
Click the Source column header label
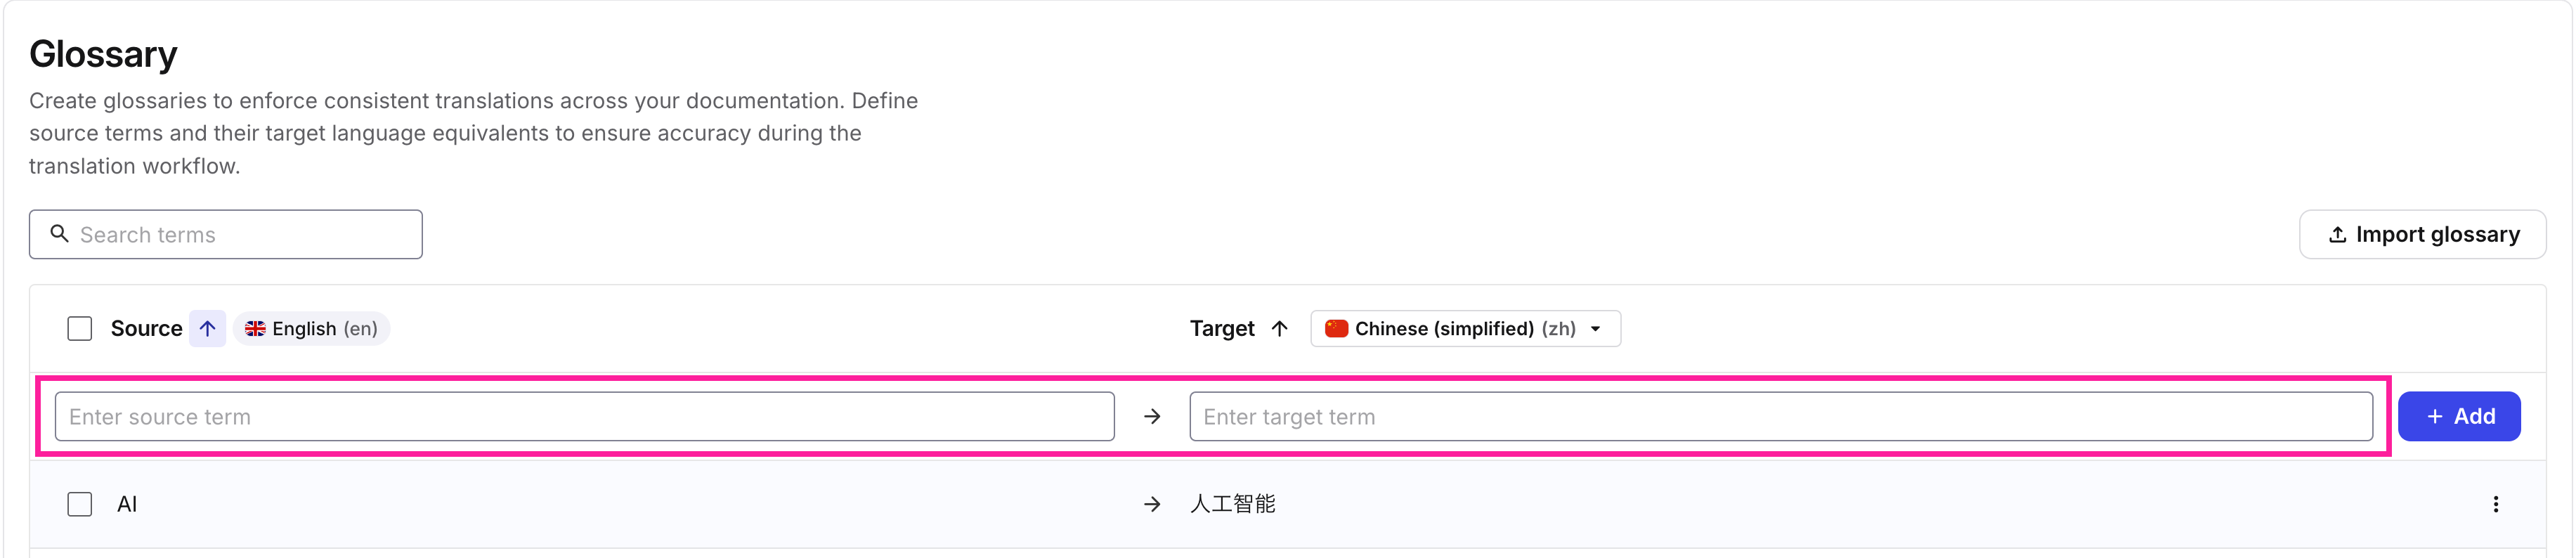[x=146, y=328]
